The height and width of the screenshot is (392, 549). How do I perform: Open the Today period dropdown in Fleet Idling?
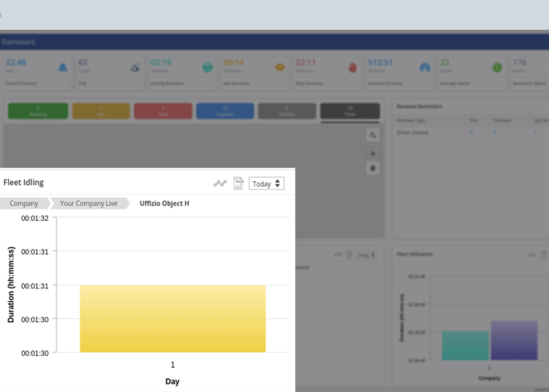click(267, 183)
